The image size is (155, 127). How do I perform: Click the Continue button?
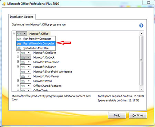(138, 115)
